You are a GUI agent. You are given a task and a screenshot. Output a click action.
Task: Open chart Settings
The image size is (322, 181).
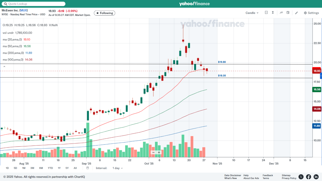coord(311,13)
